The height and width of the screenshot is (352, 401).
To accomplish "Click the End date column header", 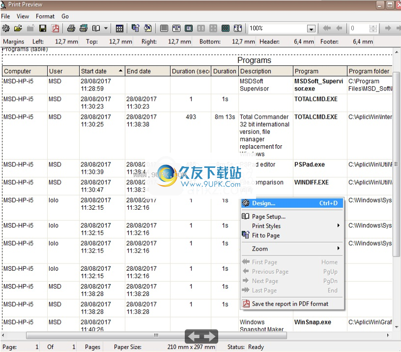I will (x=147, y=71).
